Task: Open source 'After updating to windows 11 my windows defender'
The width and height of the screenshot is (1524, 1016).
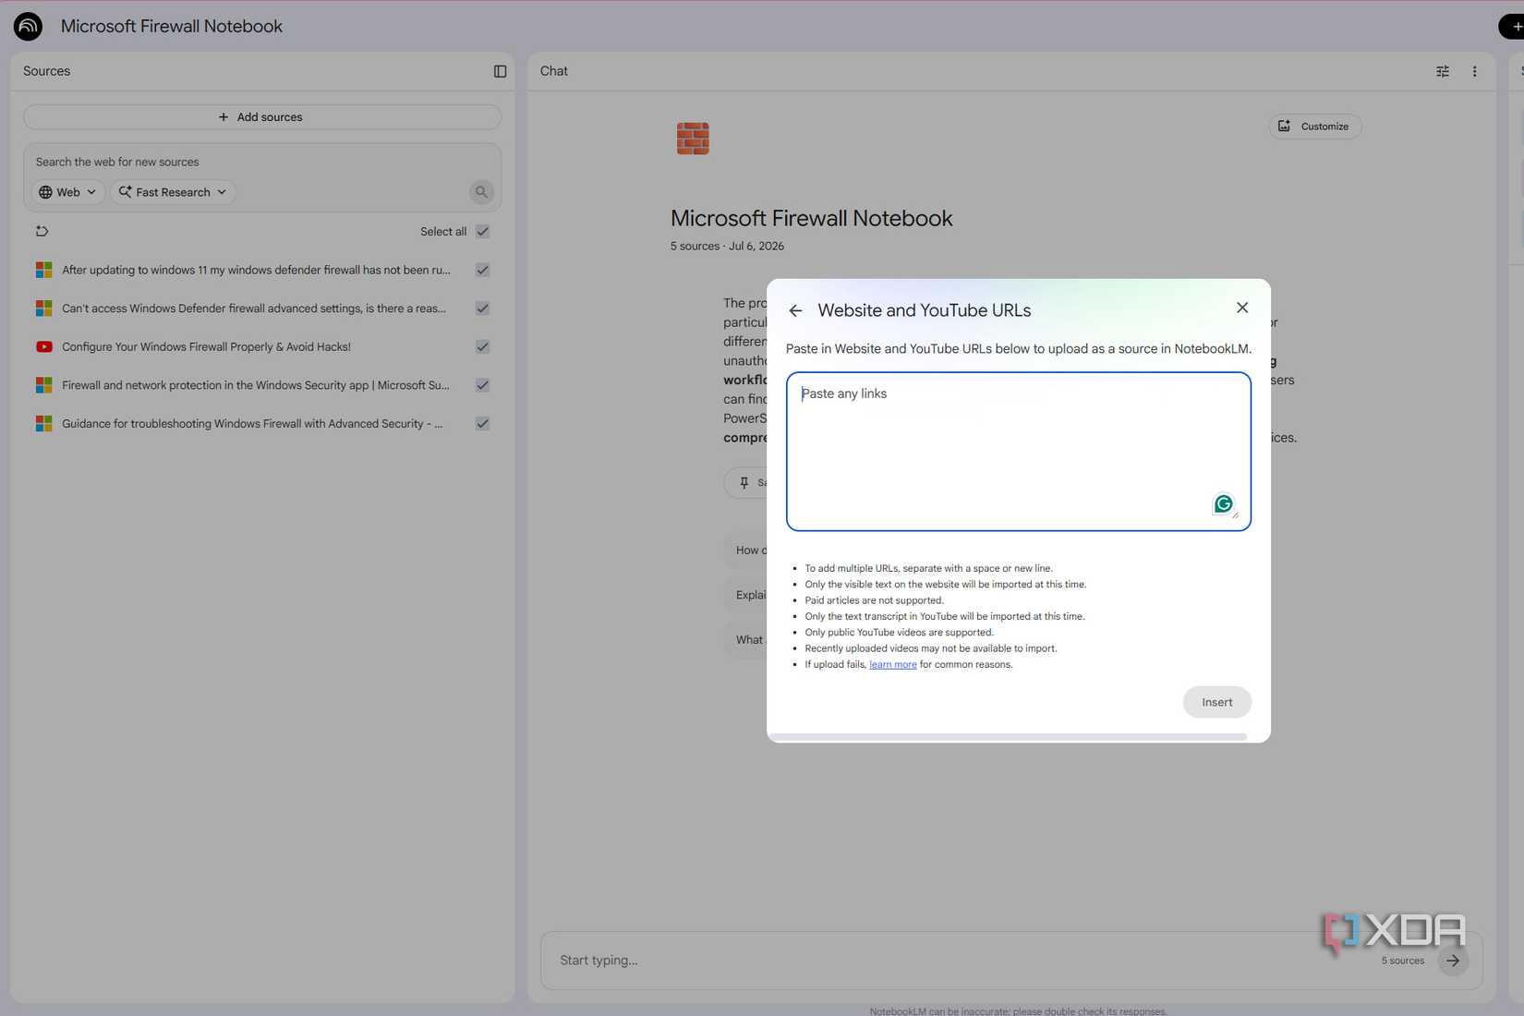Action: (256, 270)
